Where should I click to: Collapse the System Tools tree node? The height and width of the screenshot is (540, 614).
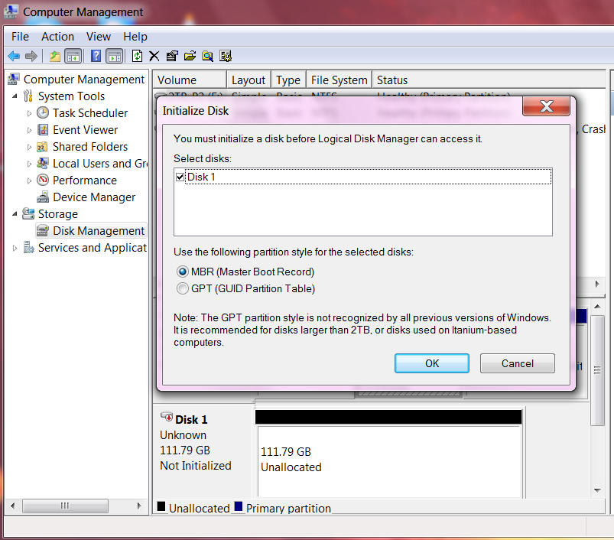tap(15, 96)
